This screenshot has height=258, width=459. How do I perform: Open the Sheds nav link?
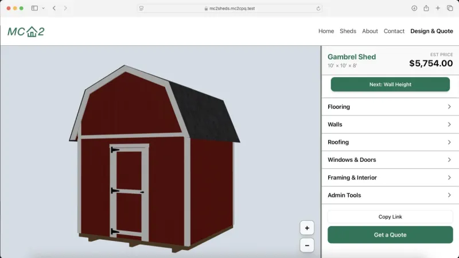[348, 31]
